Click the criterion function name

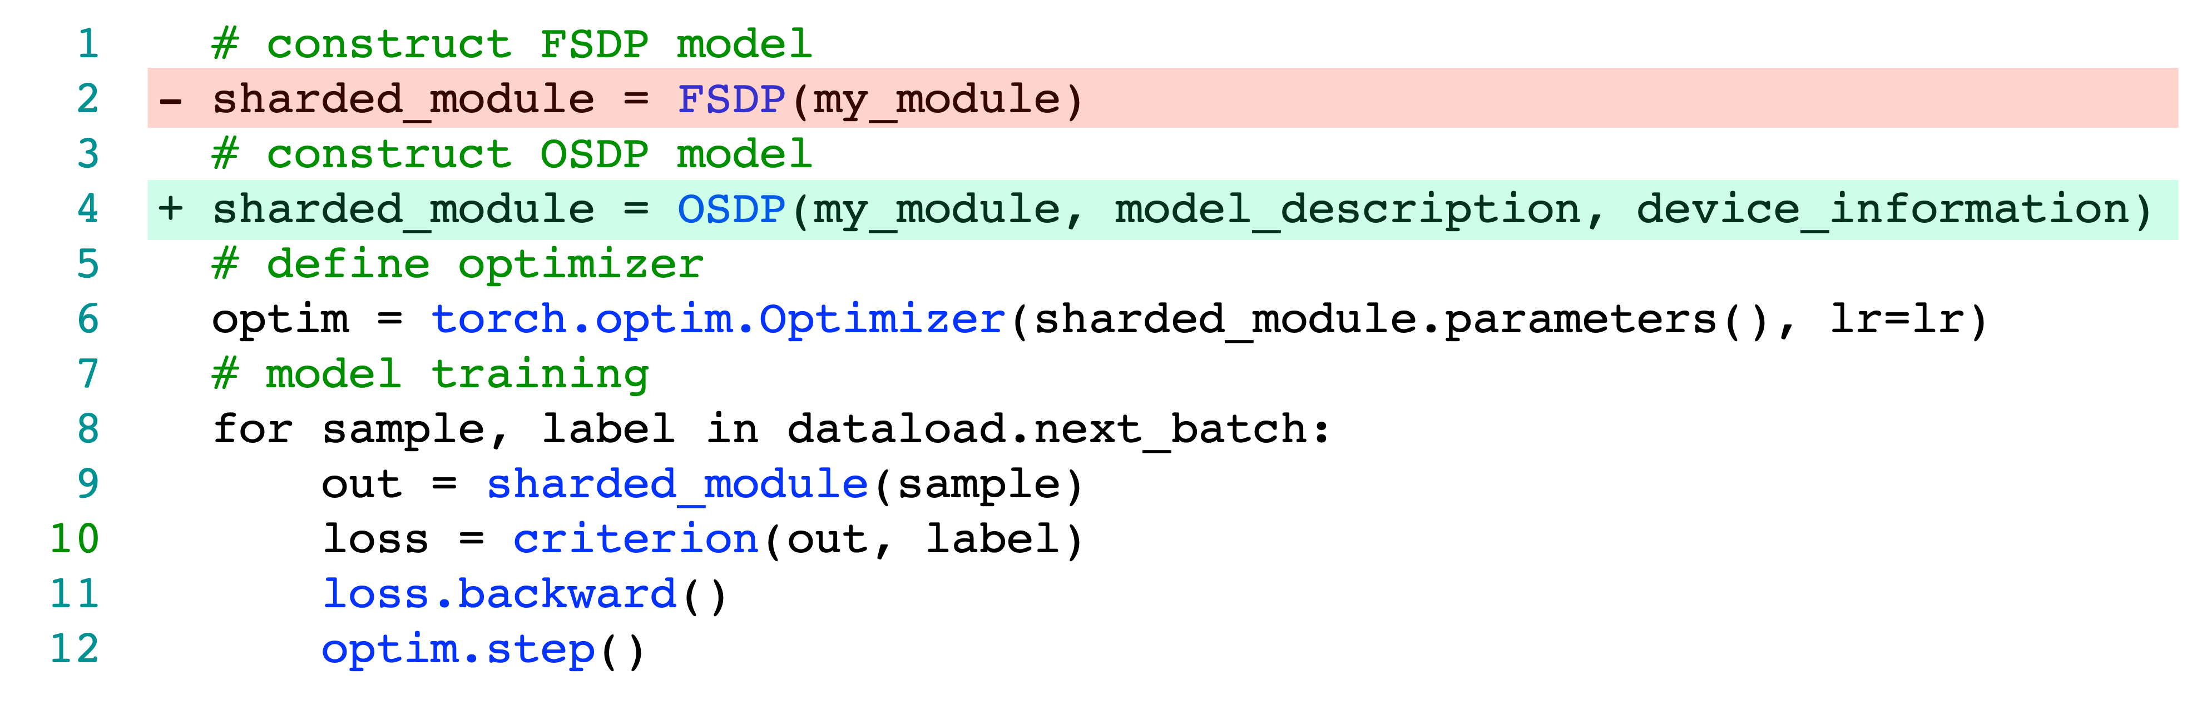(x=635, y=539)
